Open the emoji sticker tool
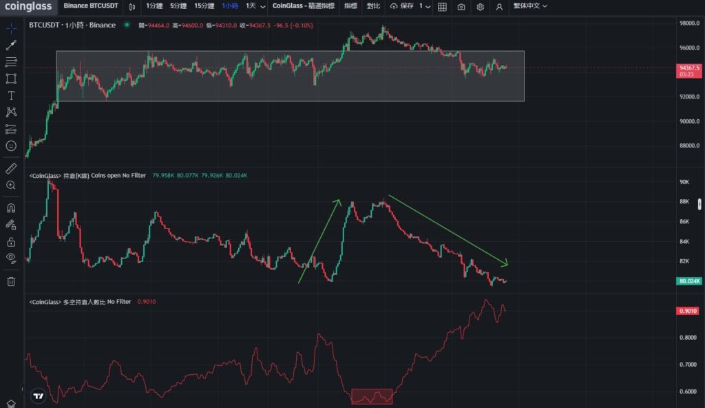This screenshot has height=408, width=705. click(11, 146)
